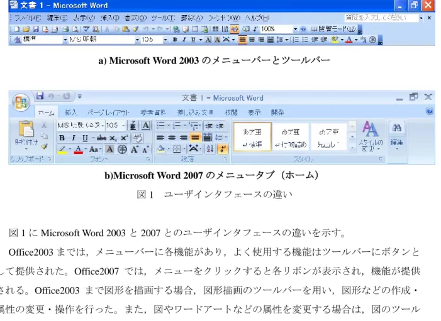441x321 pixels.
Task: Click the Format Painter brush in Word 2003
Action: (135, 29)
